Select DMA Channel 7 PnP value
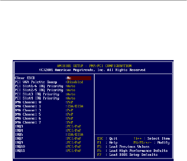The height and width of the screenshot is (161, 187). click(70, 122)
